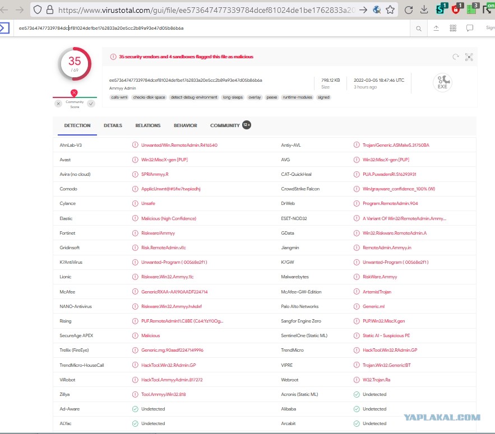Click the VirusTotal upload file icon
The height and width of the screenshot is (434, 495).
(436, 29)
